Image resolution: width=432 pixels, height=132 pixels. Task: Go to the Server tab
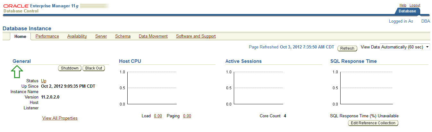pyautogui.click(x=101, y=36)
